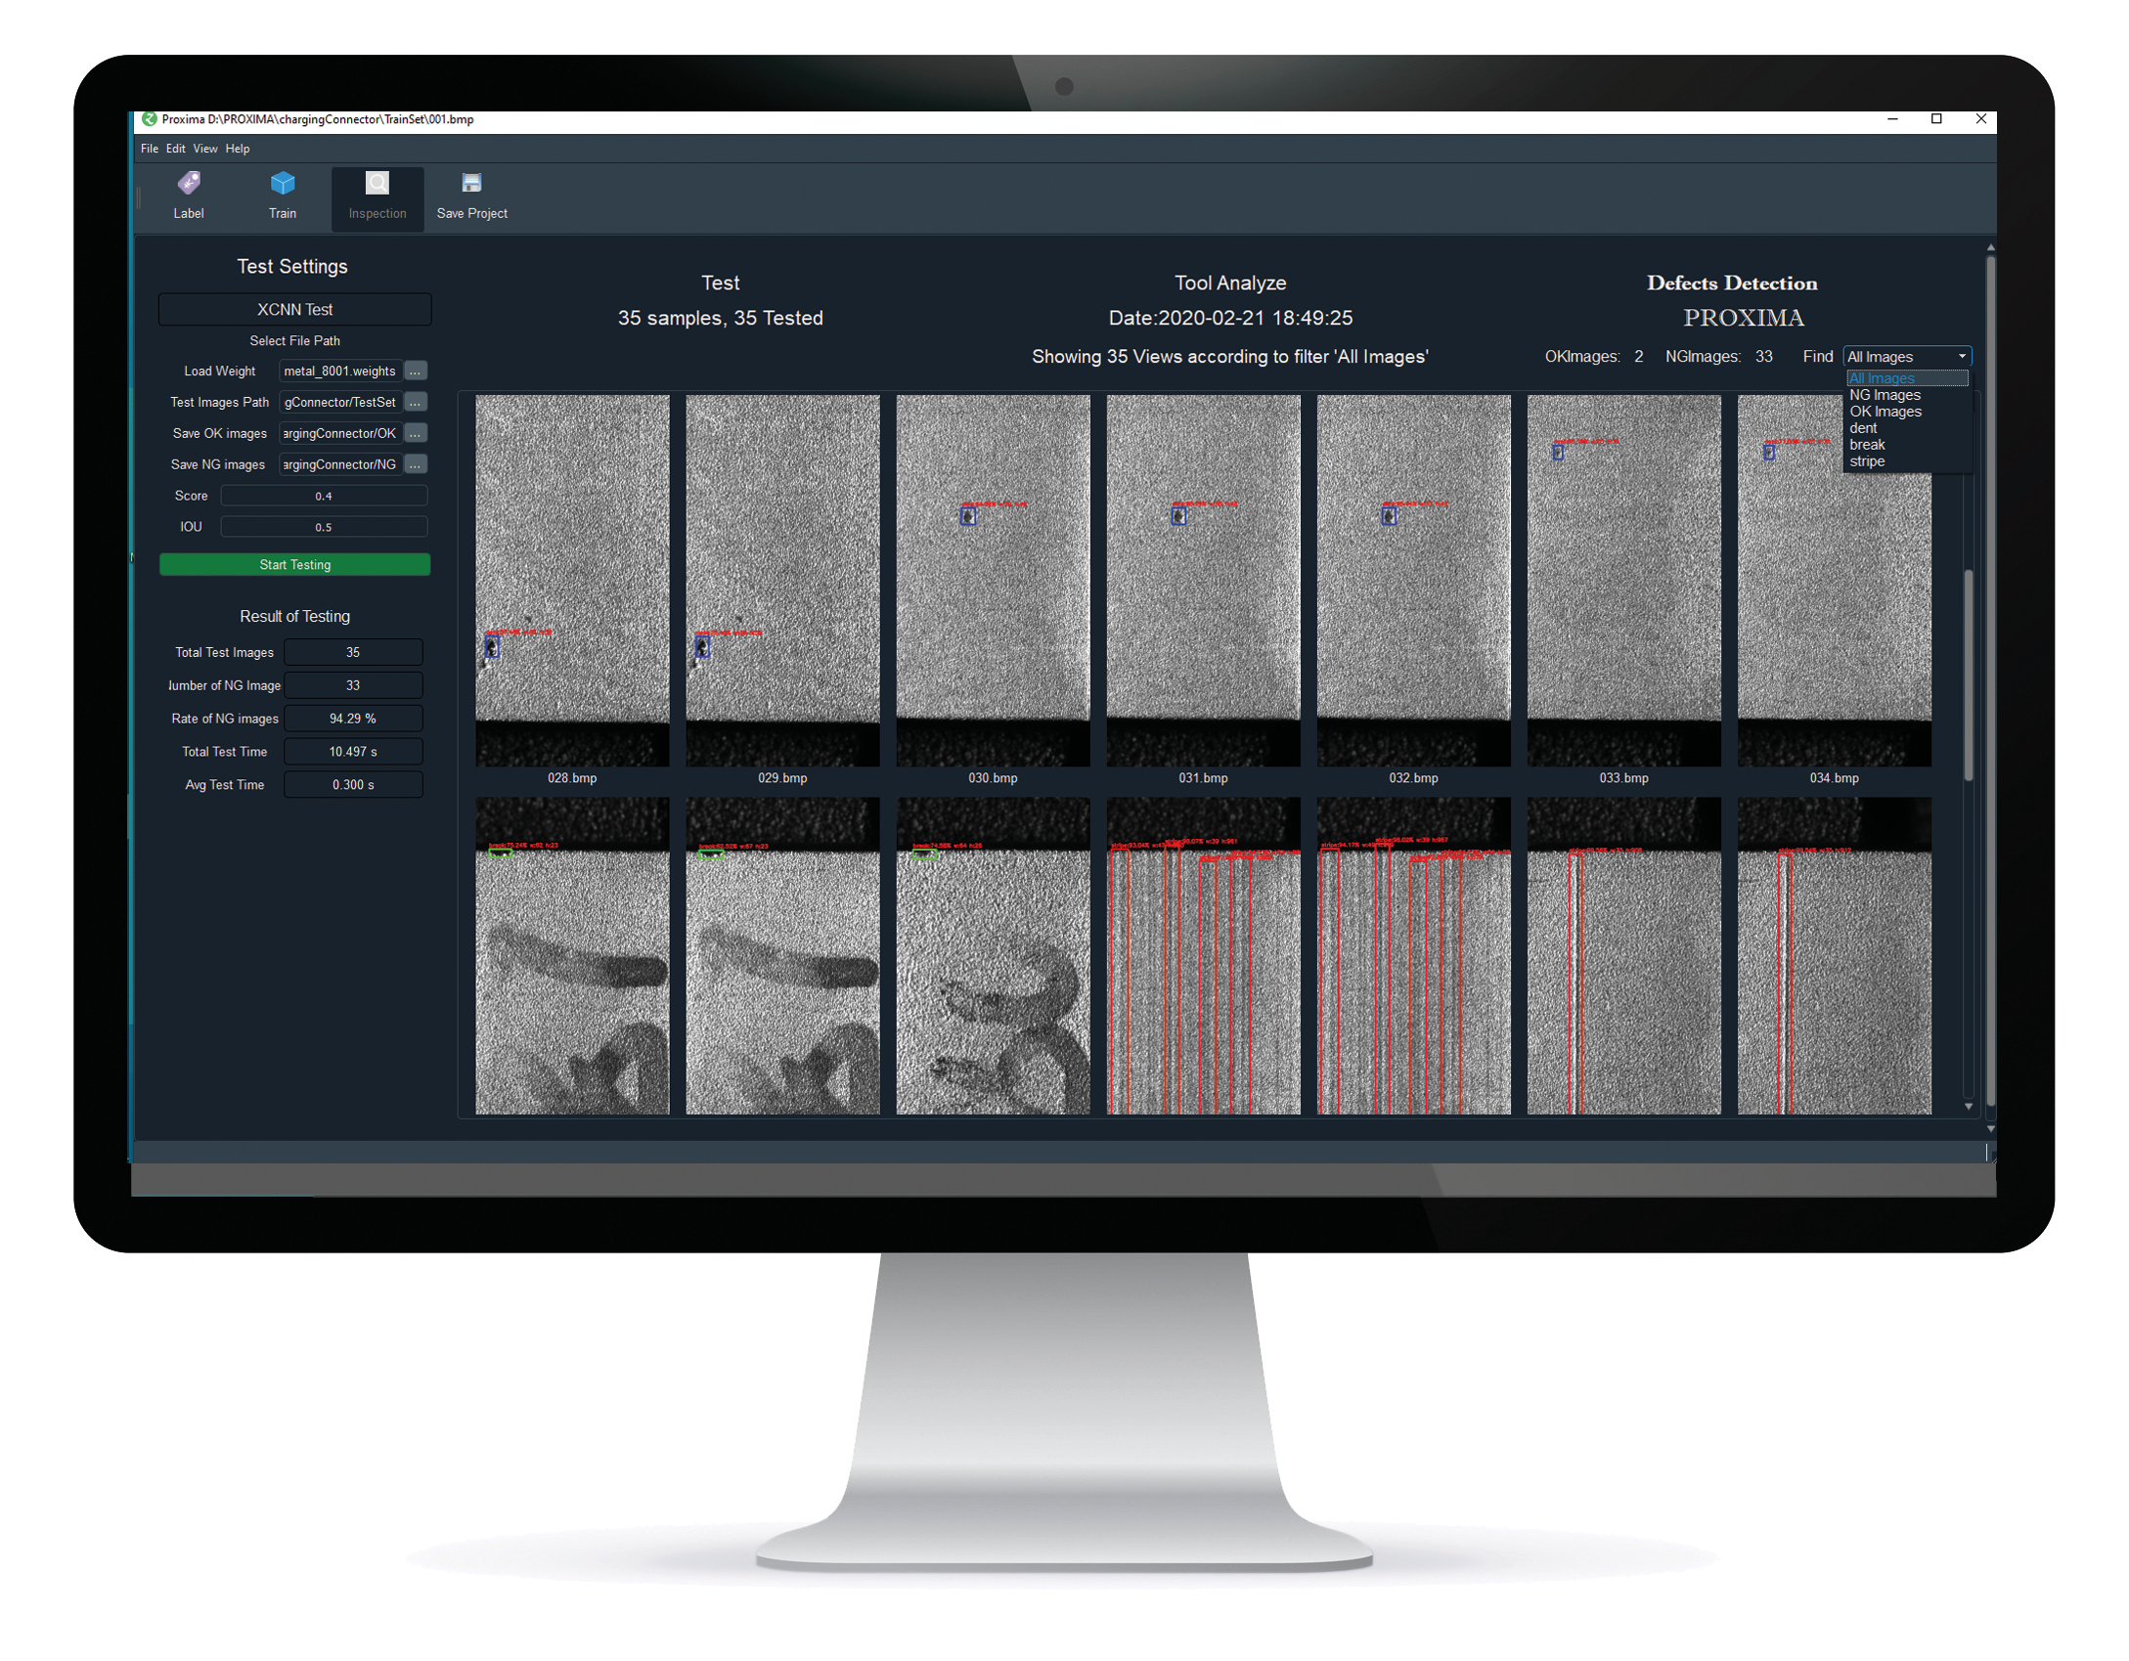The height and width of the screenshot is (1661, 2129).
Task: Click the Proxima app icon in title bar
Action: [x=149, y=119]
